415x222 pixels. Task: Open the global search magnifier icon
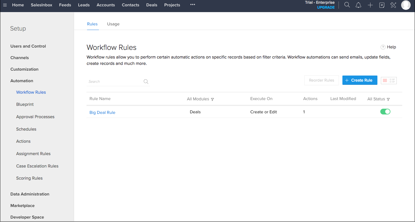click(x=347, y=5)
